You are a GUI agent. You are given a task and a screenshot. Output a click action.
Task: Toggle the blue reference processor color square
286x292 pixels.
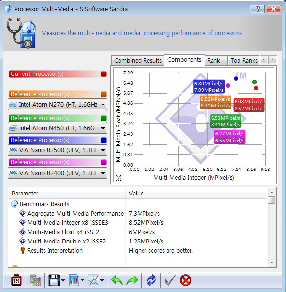pyautogui.click(x=104, y=140)
